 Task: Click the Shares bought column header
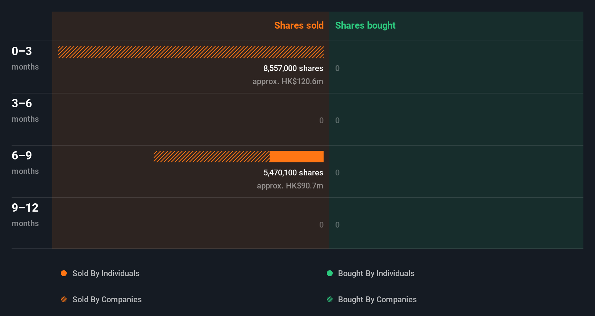pyautogui.click(x=365, y=25)
